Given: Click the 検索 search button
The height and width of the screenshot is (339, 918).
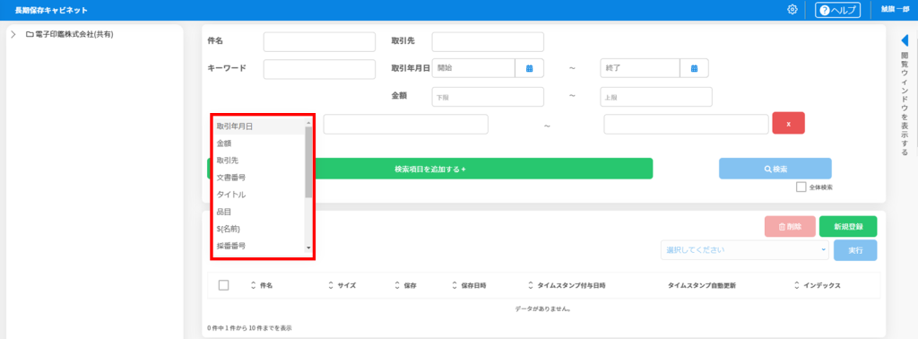Looking at the screenshot, I should pyautogui.click(x=775, y=169).
